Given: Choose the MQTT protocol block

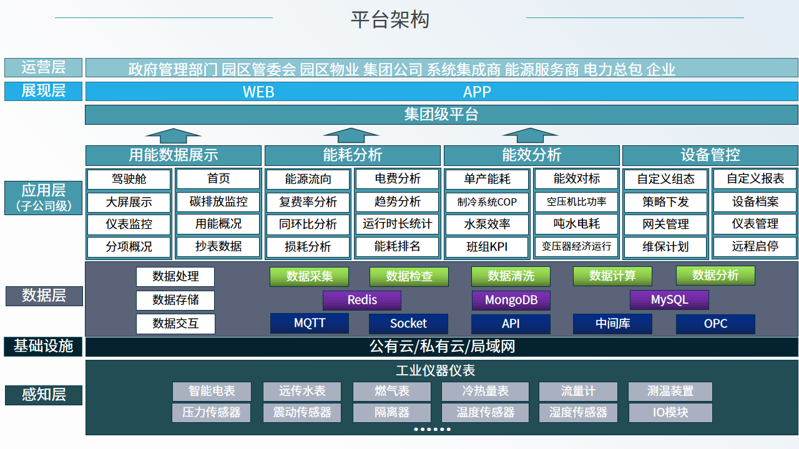Looking at the screenshot, I should [x=309, y=324].
